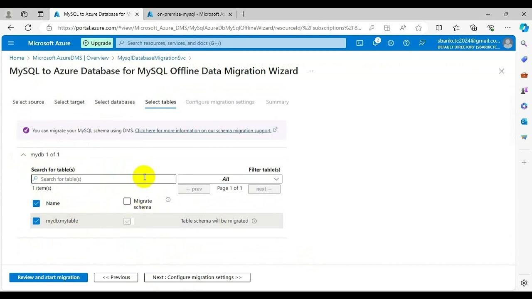532x299 pixels.
Task: Open the Azure feedback icon
Action: tap(422, 43)
